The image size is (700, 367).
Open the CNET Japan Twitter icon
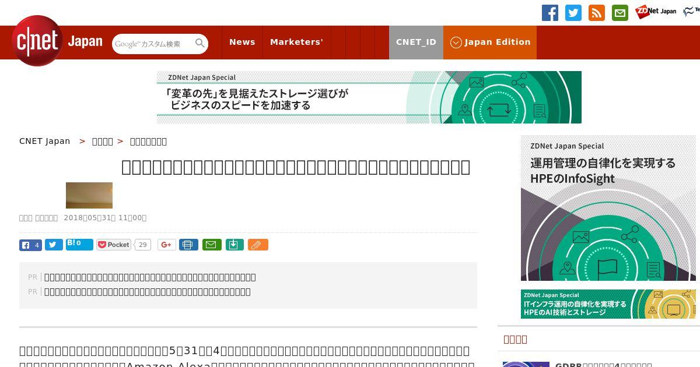[573, 13]
